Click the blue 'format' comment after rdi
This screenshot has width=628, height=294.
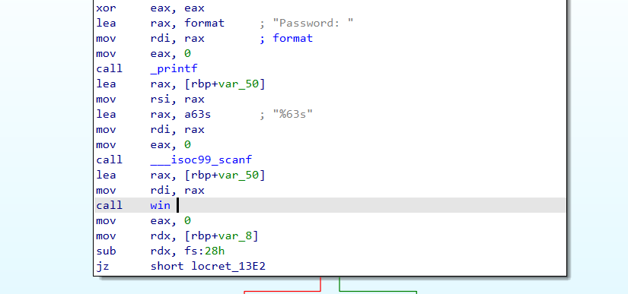(293, 38)
